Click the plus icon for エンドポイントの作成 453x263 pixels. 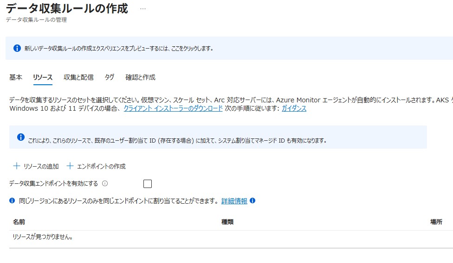pyautogui.click(x=71, y=166)
